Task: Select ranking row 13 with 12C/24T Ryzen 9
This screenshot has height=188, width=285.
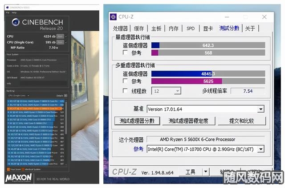Action: tap(36, 145)
